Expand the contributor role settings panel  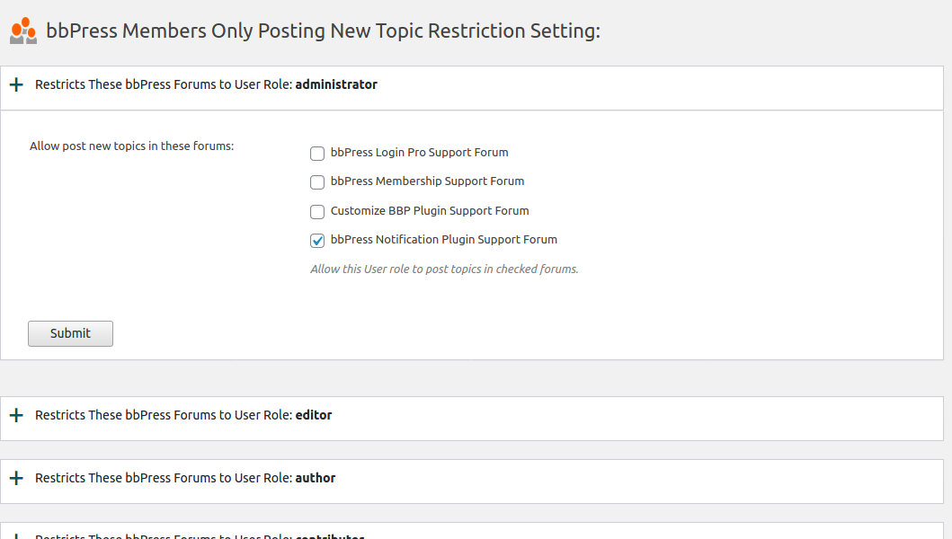click(x=16, y=536)
